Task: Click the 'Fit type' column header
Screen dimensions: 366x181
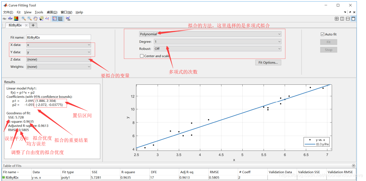Action: coord(75,172)
